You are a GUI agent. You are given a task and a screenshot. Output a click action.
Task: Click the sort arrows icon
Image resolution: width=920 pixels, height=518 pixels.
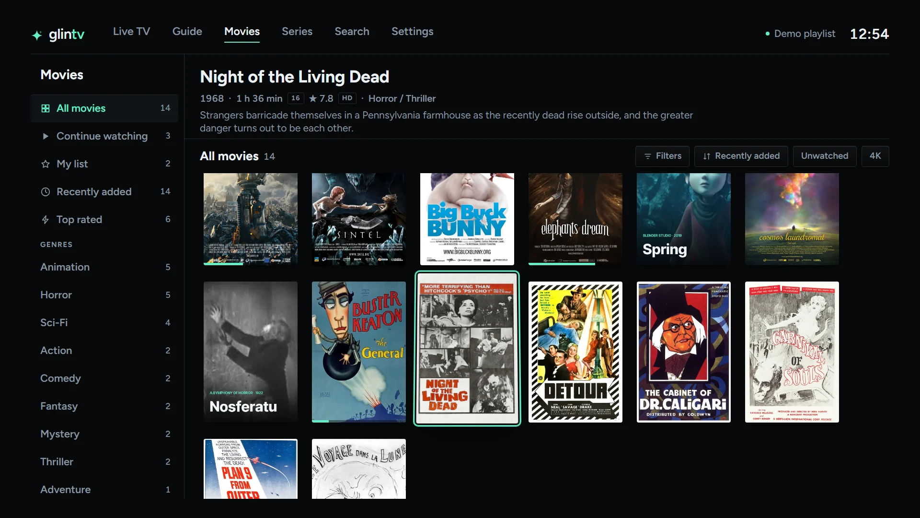tap(707, 156)
